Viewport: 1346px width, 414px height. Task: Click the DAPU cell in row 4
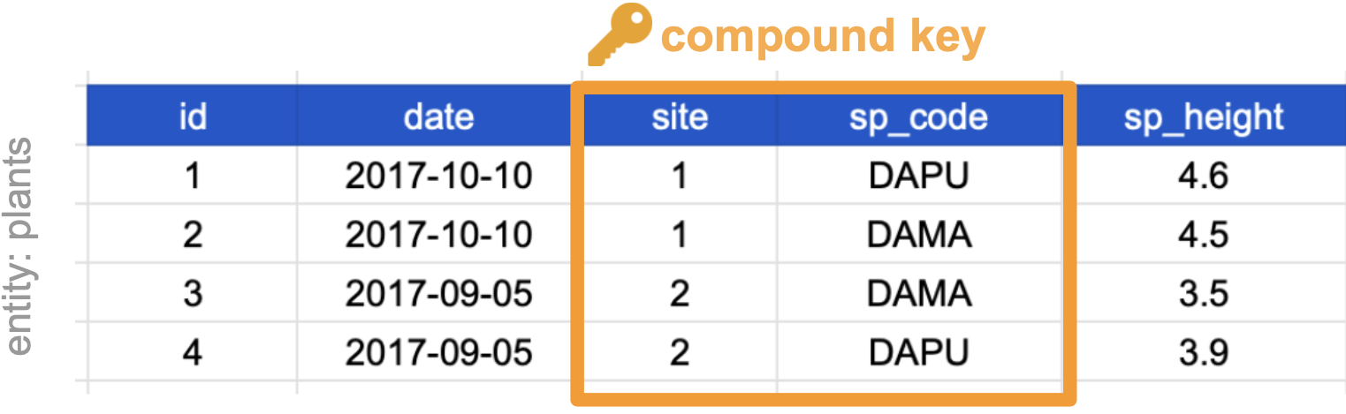point(918,353)
